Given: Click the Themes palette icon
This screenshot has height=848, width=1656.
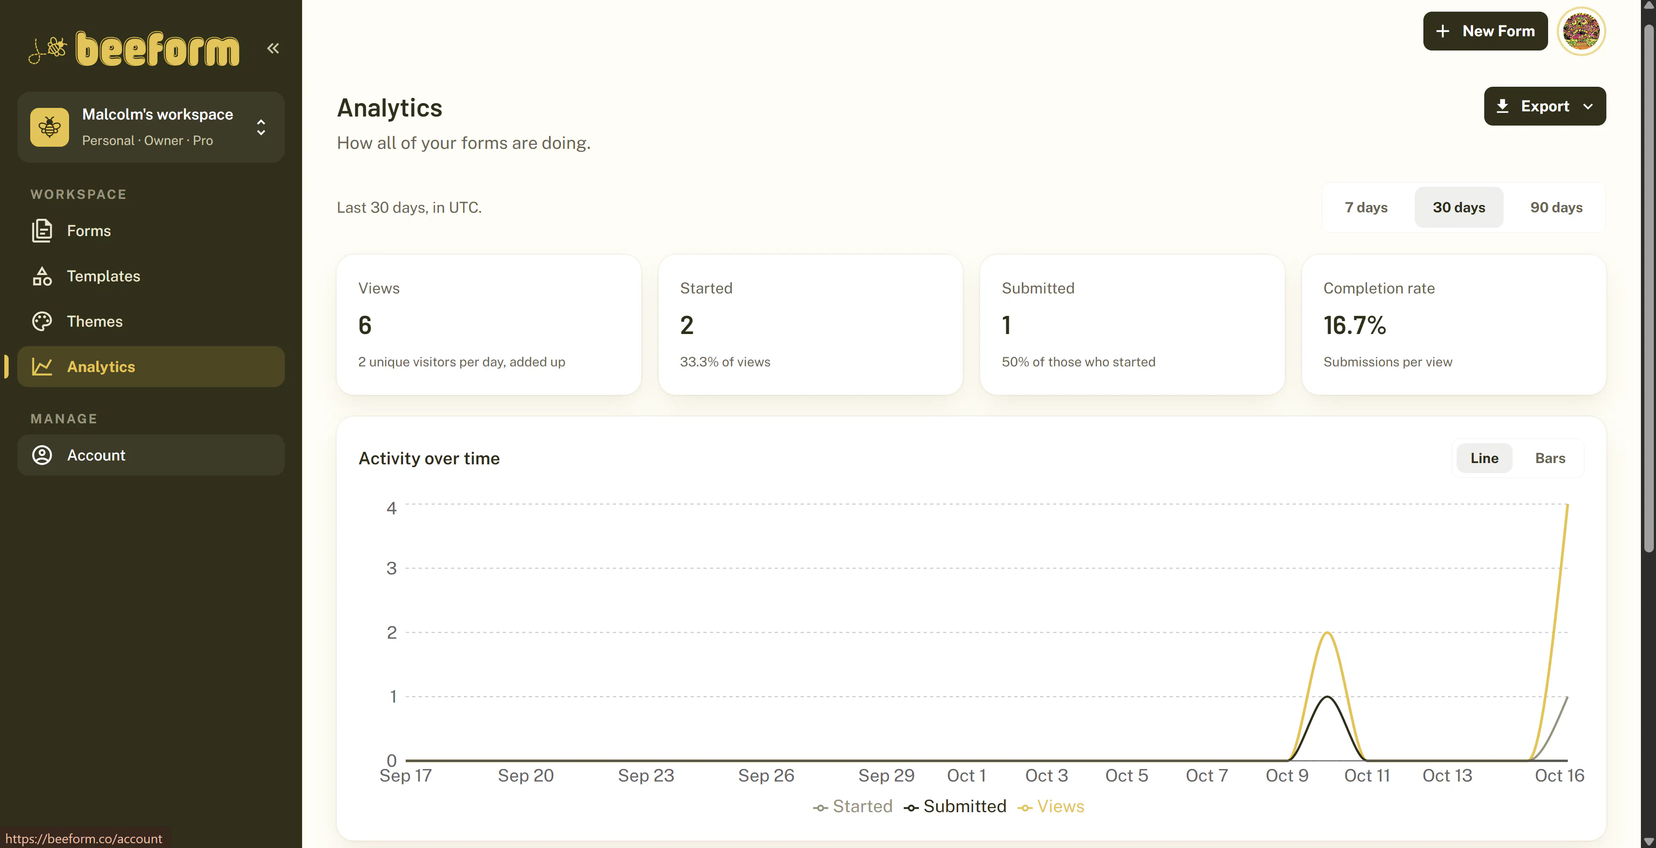Looking at the screenshot, I should pos(42,322).
